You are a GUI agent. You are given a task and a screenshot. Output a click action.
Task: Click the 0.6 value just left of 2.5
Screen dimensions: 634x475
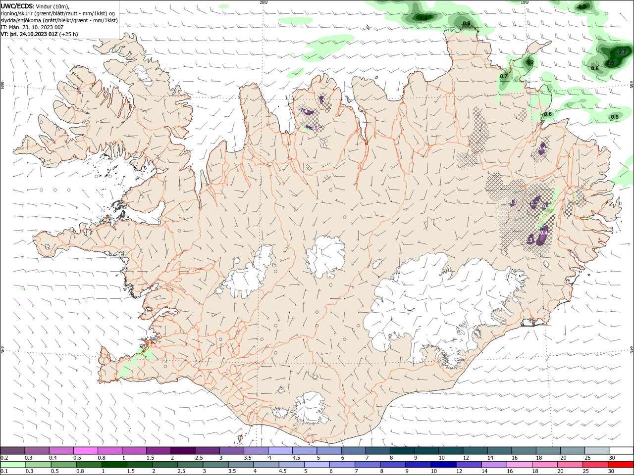pyautogui.click(x=595, y=68)
